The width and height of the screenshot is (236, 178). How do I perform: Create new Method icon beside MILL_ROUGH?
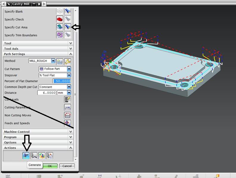(x=60, y=62)
